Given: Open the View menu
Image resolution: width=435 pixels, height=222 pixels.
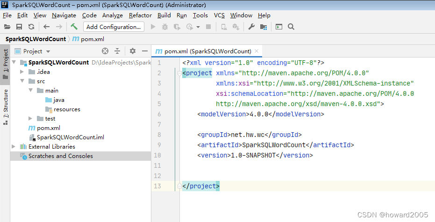Looking at the screenshot, I should (40, 15).
